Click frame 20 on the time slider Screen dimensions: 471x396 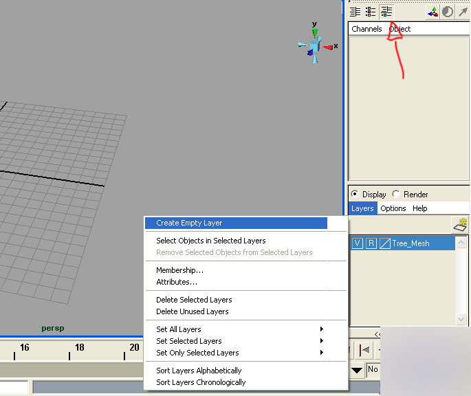[134, 347]
